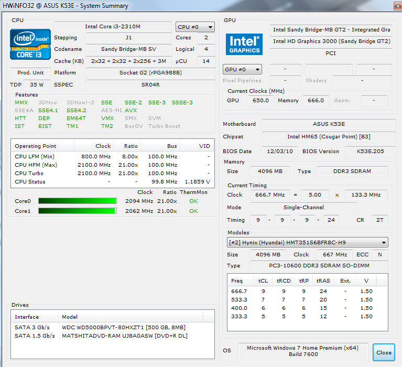Viewport: 402px width, 367px height.
Task: Open the CPU #0 selector dropdown
Action: coord(195,27)
